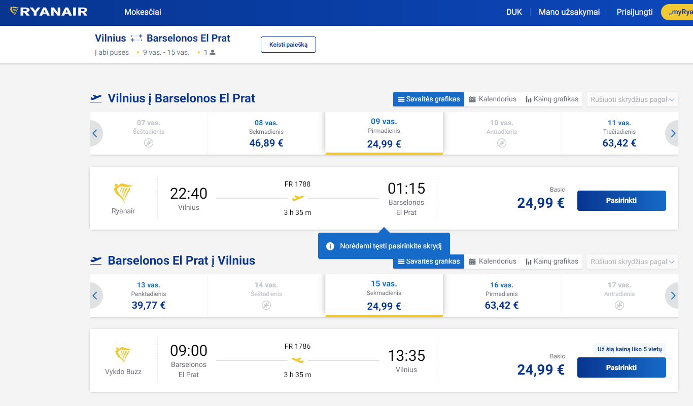Switch return view to Kalendorius
The image size is (693, 406).
click(x=493, y=262)
